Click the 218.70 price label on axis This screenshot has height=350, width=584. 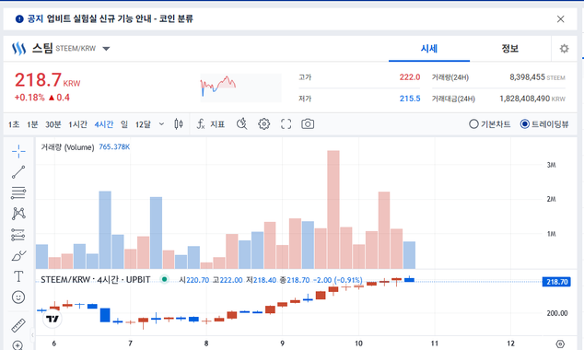[x=556, y=282]
